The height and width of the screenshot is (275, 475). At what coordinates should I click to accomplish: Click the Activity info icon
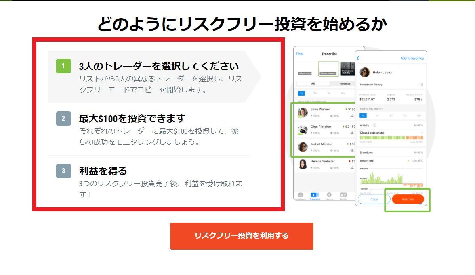tap(374, 125)
